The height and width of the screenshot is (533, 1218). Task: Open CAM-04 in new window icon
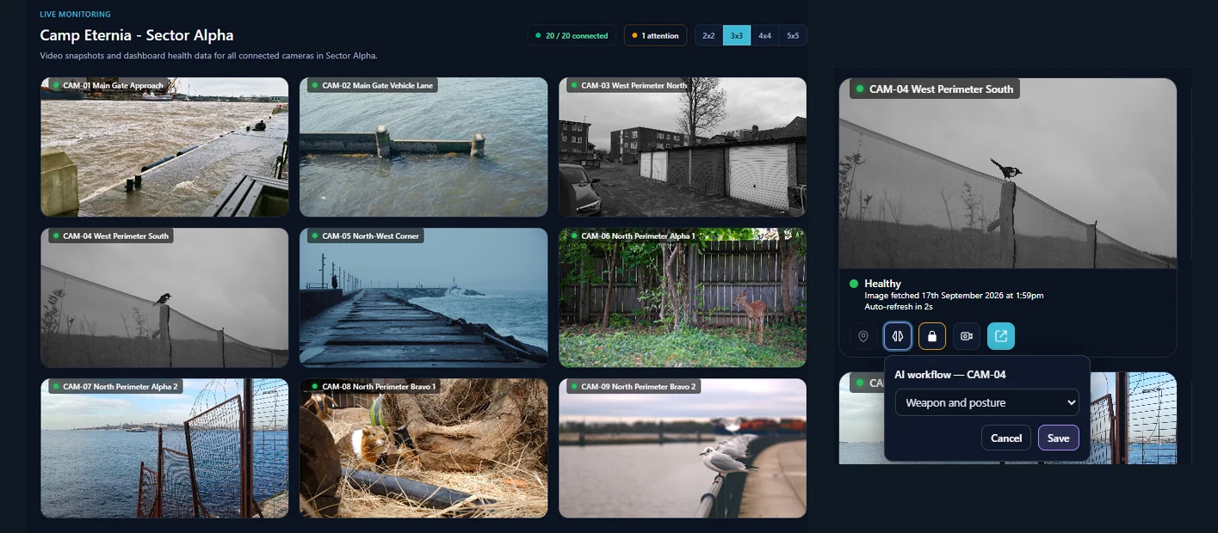(1001, 336)
